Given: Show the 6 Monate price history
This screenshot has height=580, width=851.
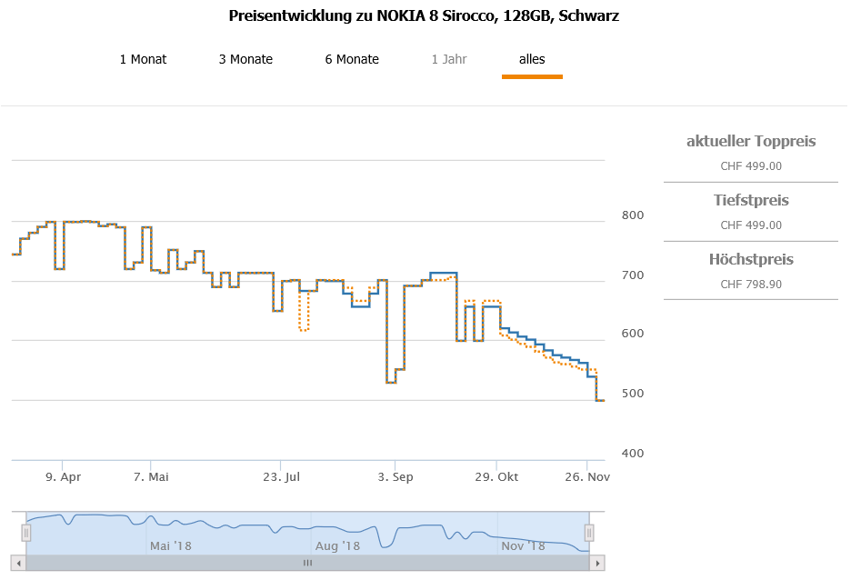Looking at the screenshot, I should (352, 59).
